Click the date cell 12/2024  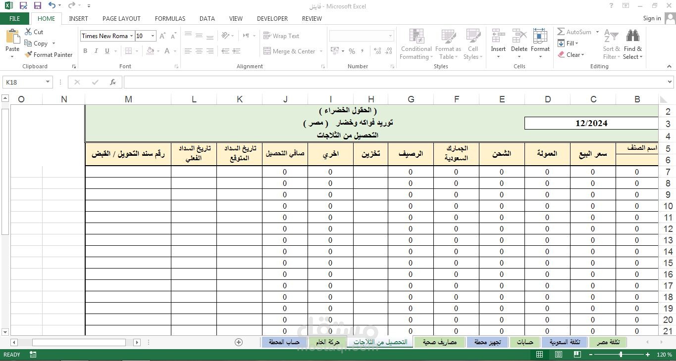tap(591, 123)
